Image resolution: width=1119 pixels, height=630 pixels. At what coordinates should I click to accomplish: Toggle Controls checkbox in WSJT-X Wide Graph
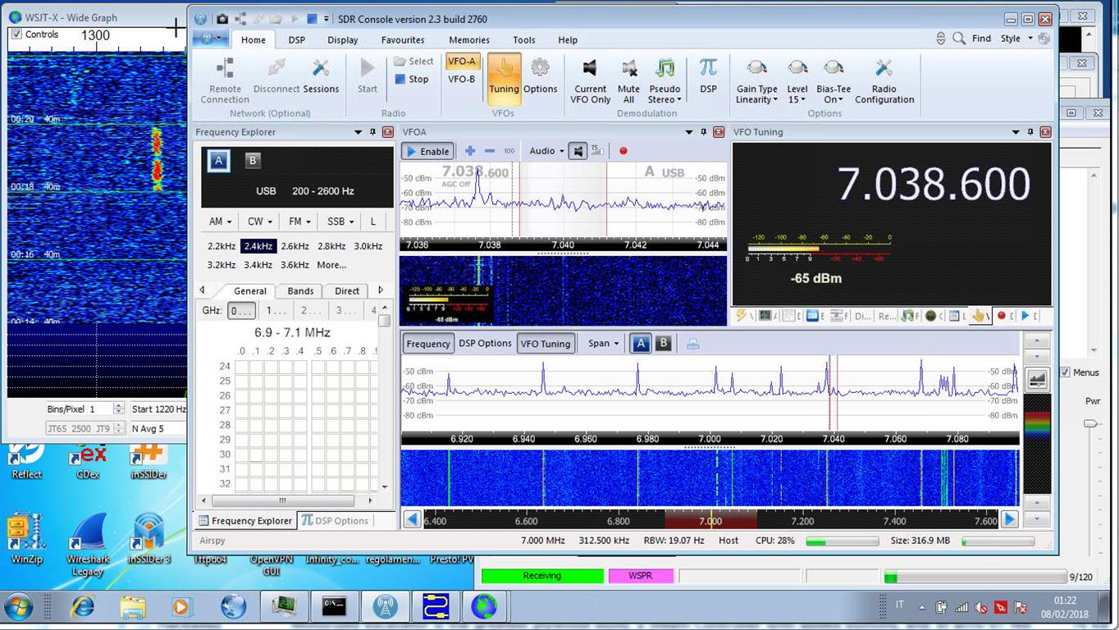[x=16, y=34]
